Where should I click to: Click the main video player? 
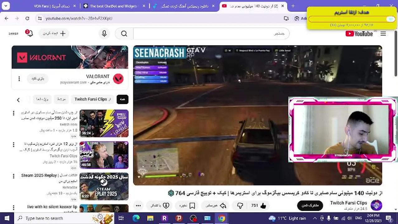(x=258, y=115)
